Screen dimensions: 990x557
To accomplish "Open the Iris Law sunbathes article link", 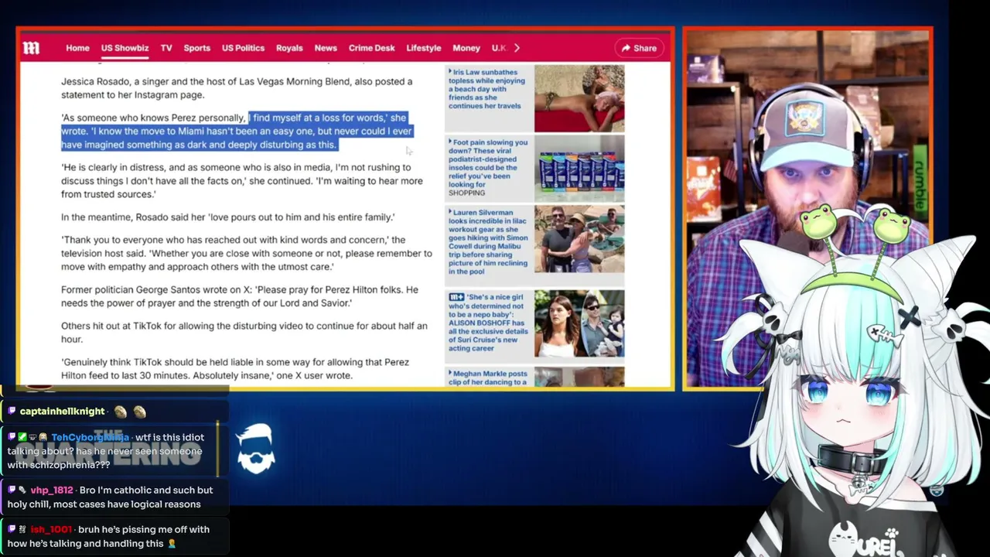I will [x=488, y=89].
